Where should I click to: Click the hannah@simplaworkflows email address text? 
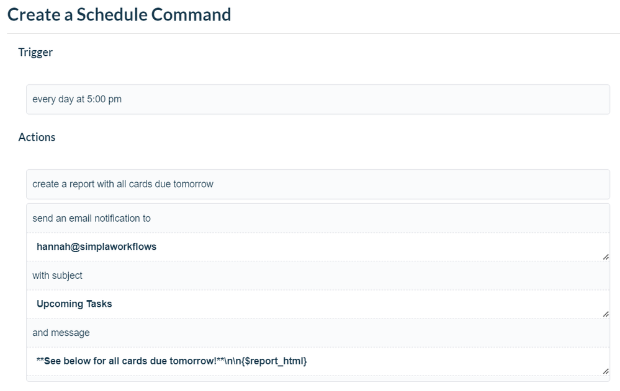coord(96,247)
